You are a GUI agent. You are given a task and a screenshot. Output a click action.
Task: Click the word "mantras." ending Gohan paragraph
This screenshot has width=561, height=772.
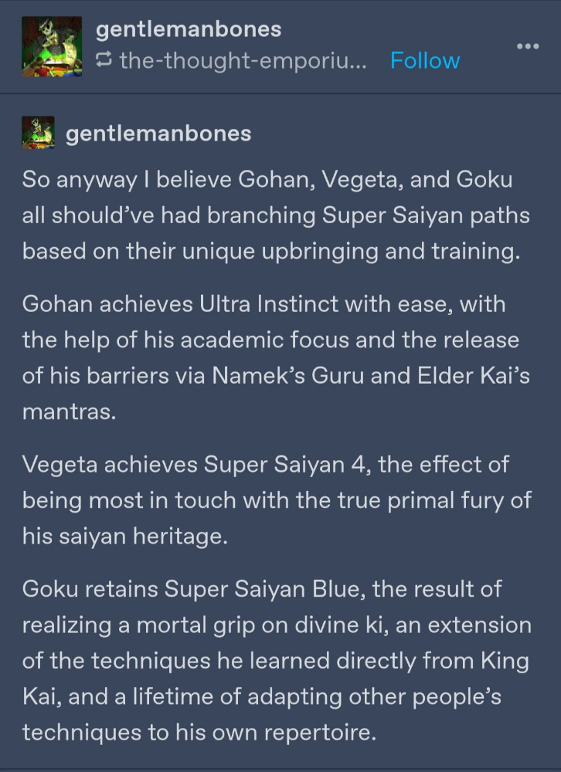tap(69, 411)
